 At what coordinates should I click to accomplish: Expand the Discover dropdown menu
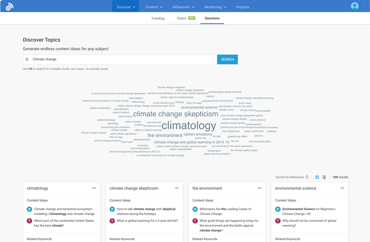click(x=125, y=7)
